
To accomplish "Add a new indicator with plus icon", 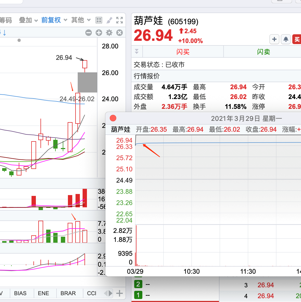I will coord(120,293).
